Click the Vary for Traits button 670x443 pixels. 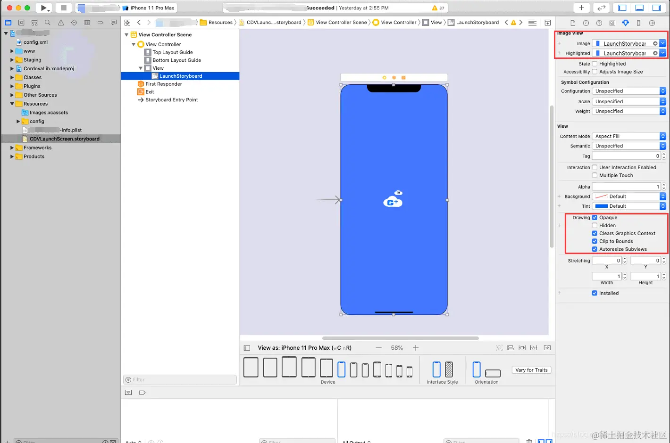(x=531, y=370)
